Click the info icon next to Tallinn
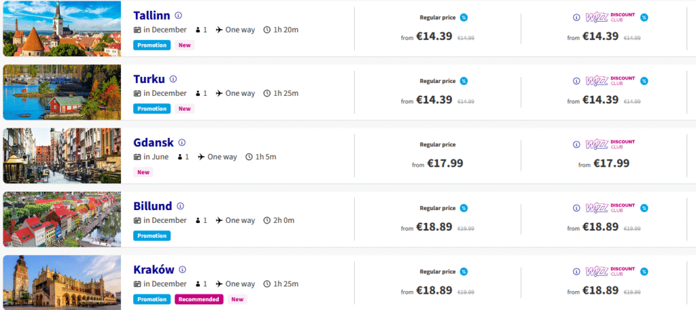The width and height of the screenshot is (696, 310). pyautogui.click(x=178, y=15)
